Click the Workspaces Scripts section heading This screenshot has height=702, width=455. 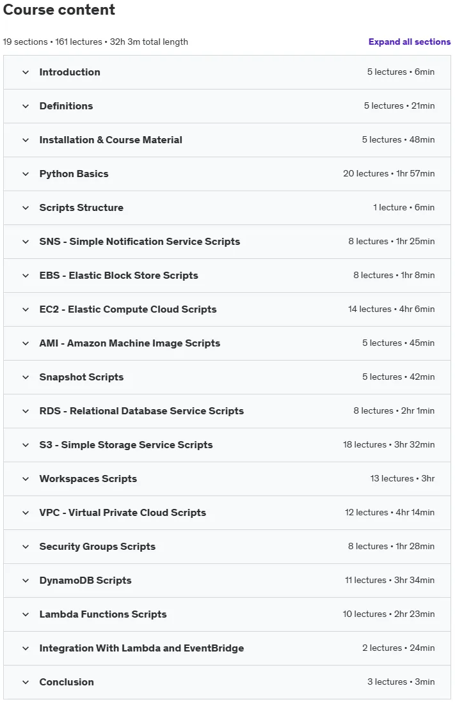[88, 479]
